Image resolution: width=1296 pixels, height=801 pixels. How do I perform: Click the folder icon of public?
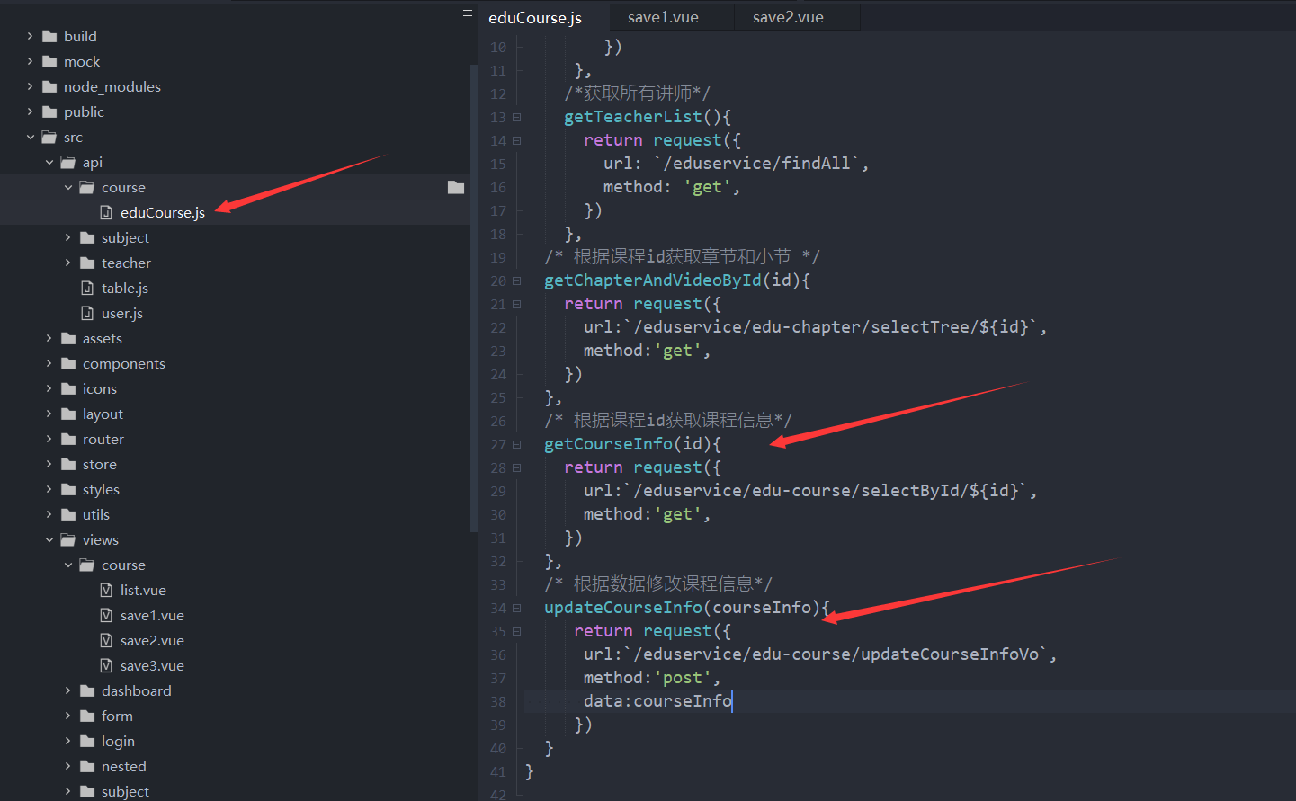coord(49,112)
